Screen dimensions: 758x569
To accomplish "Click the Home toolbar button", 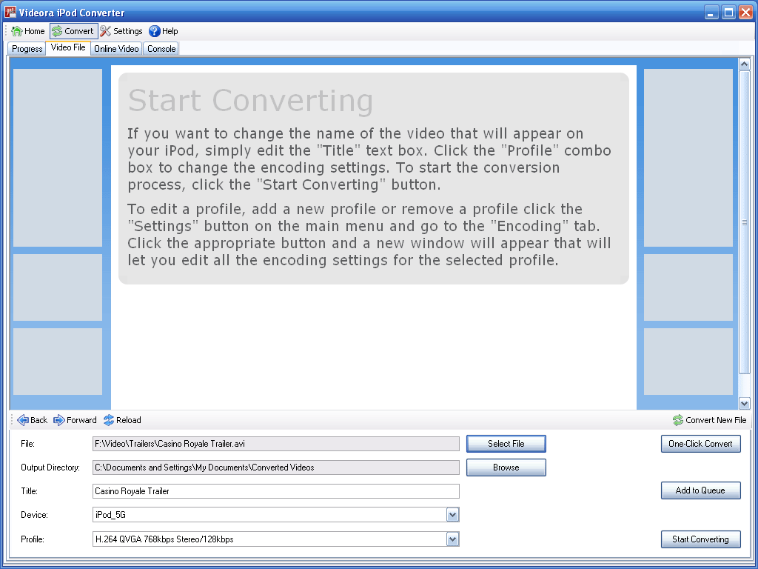I will pos(28,31).
